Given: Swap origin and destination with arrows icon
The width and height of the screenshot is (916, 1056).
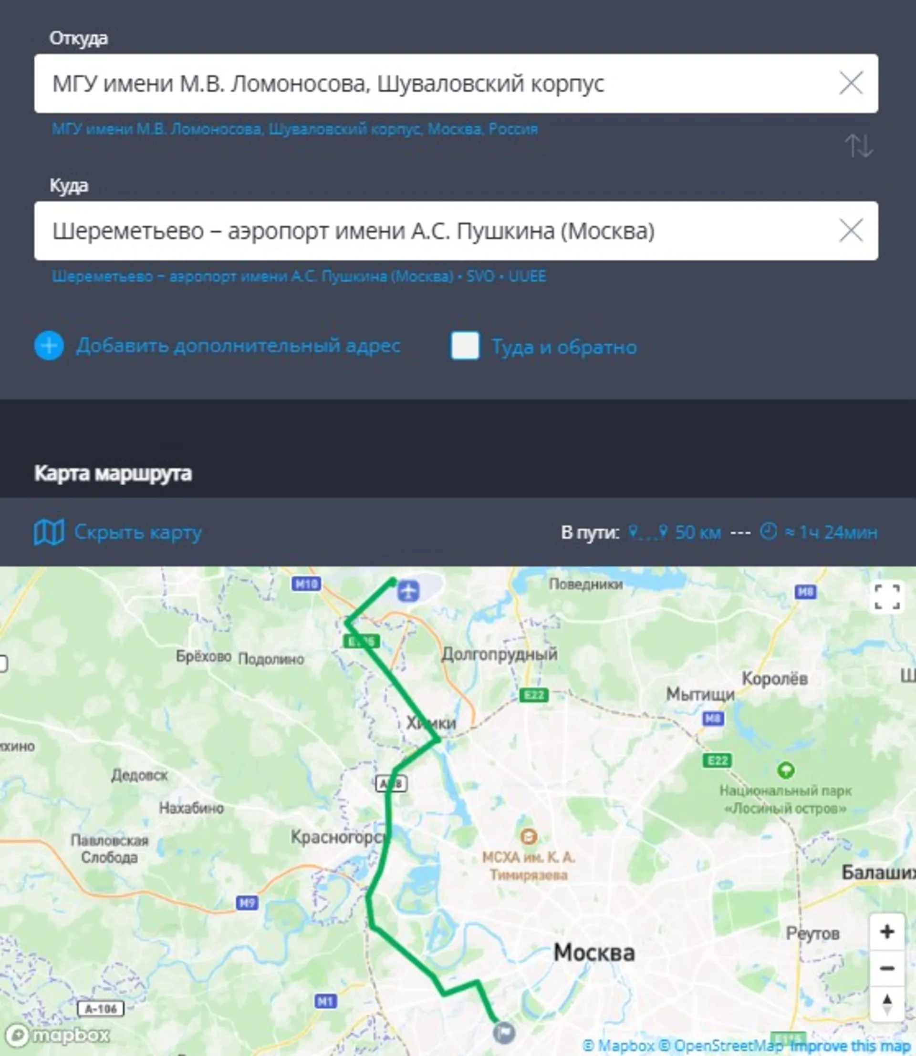Looking at the screenshot, I should click(859, 145).
